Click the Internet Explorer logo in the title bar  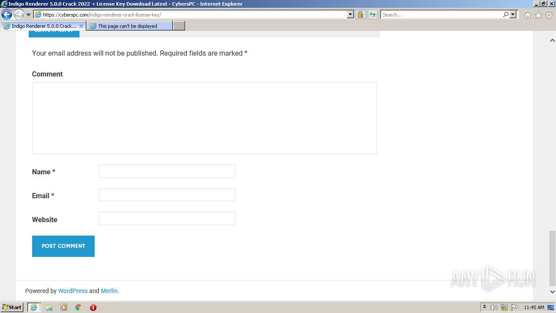tap(4, 4)
